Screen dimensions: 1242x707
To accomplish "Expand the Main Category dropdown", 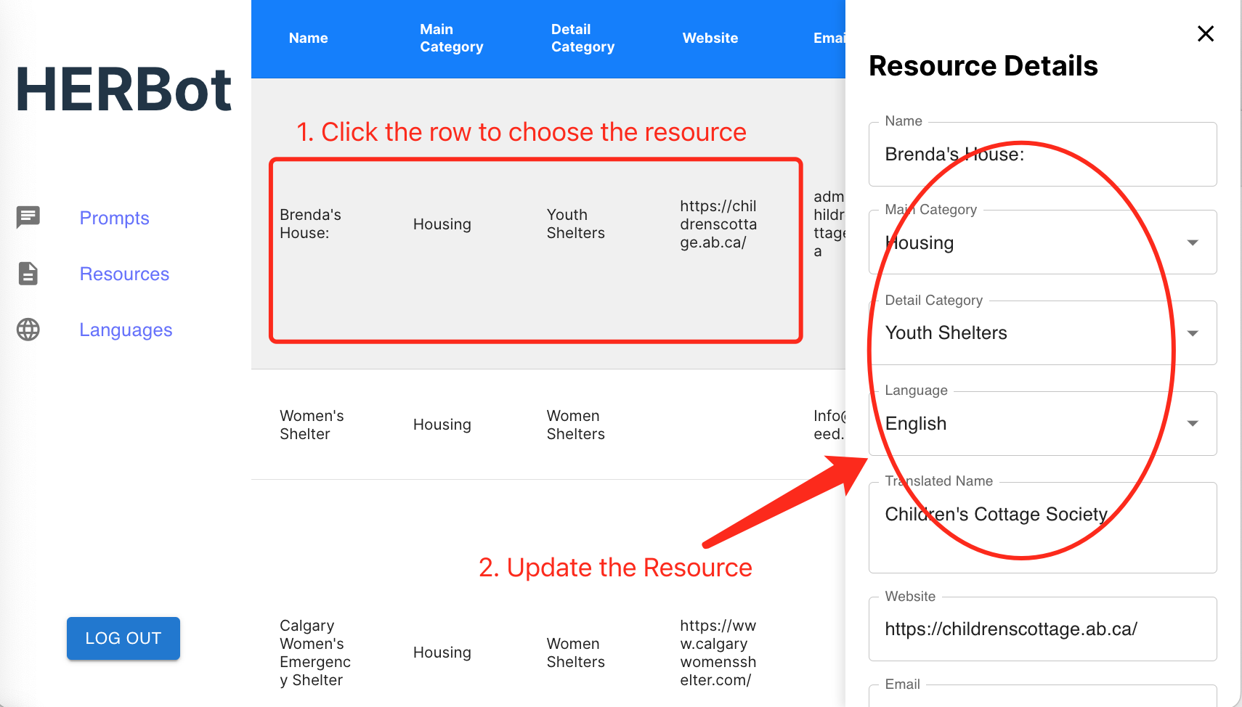I will [1192, 242].
